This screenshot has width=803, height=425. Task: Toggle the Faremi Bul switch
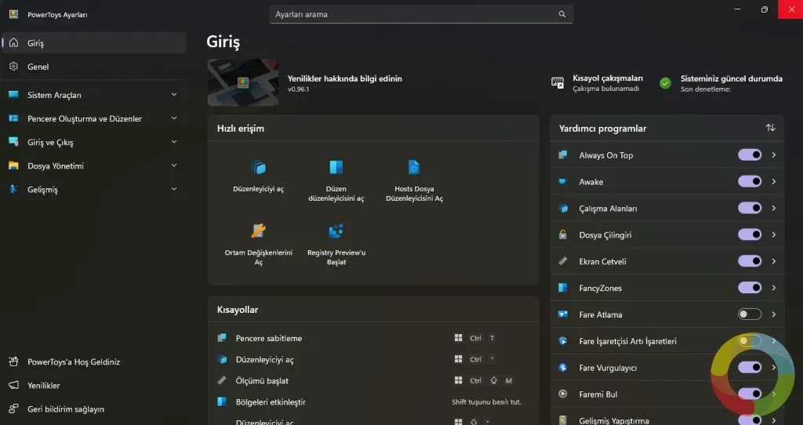click(x=749, y=394)
